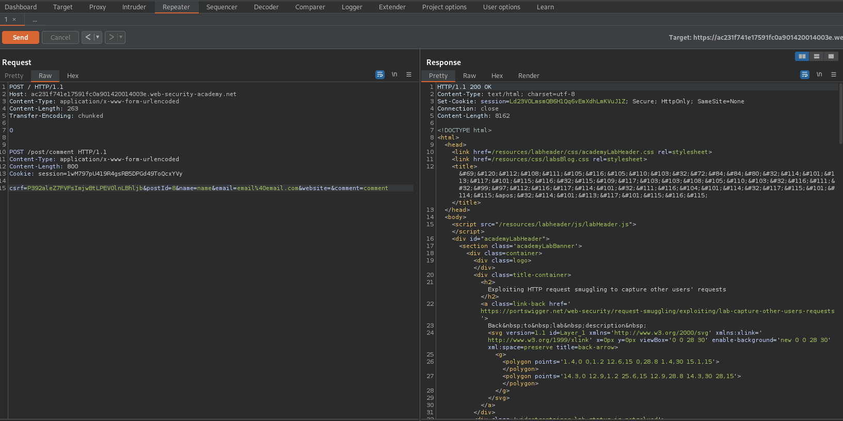Switch Response view to Raw
This screenshot has width=843, height=421.
[x=469, y=75]
